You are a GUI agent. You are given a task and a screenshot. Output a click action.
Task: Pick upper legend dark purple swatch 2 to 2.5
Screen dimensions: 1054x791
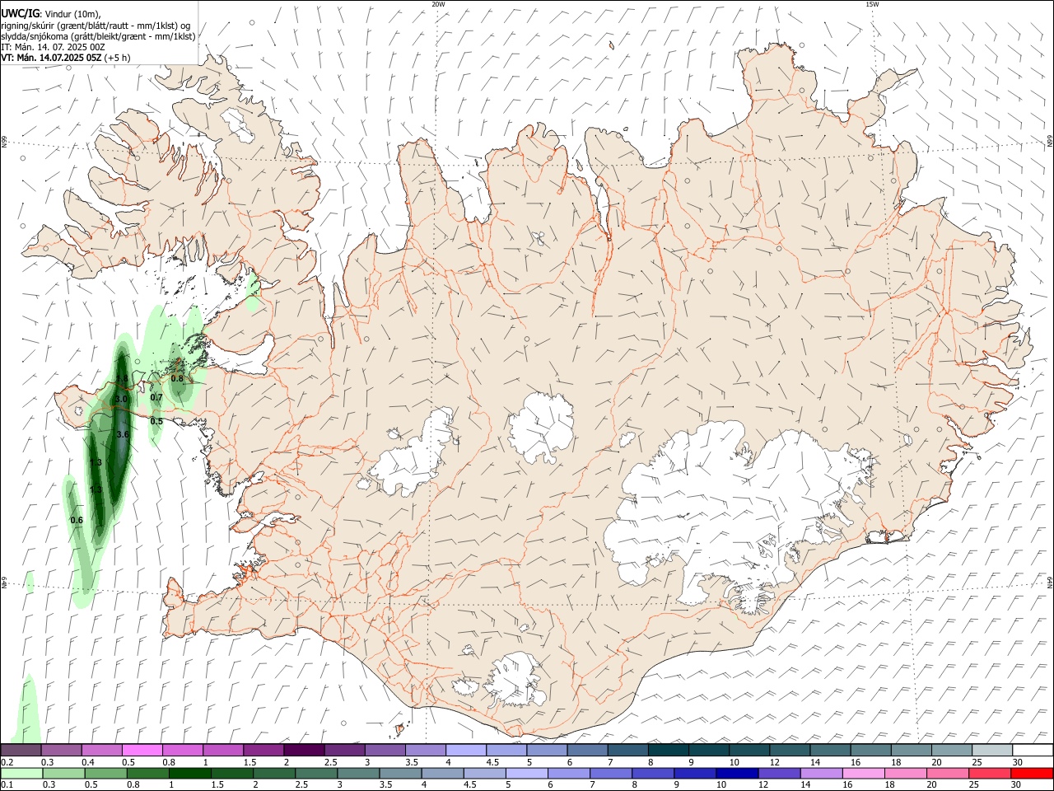point(304,750)
